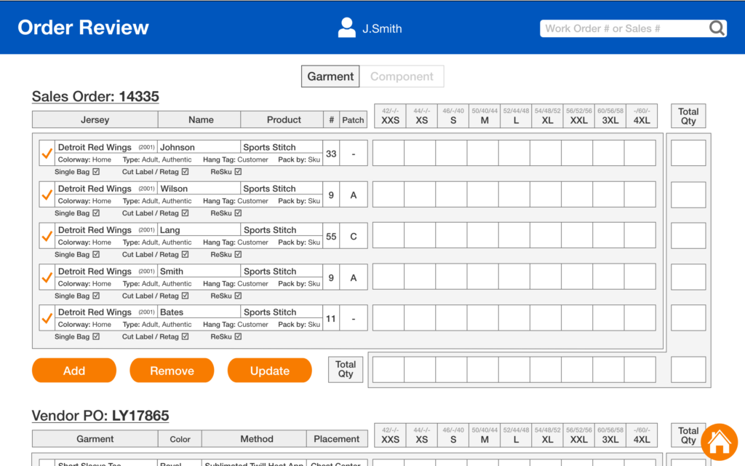
Task: Toggle the orange checkmark for Johnson row
Action: coord(47,154)
